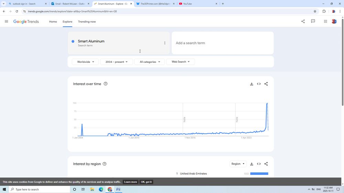Open the Trending now tab
The height and width of the screenshot is (193, 344).
87,22
